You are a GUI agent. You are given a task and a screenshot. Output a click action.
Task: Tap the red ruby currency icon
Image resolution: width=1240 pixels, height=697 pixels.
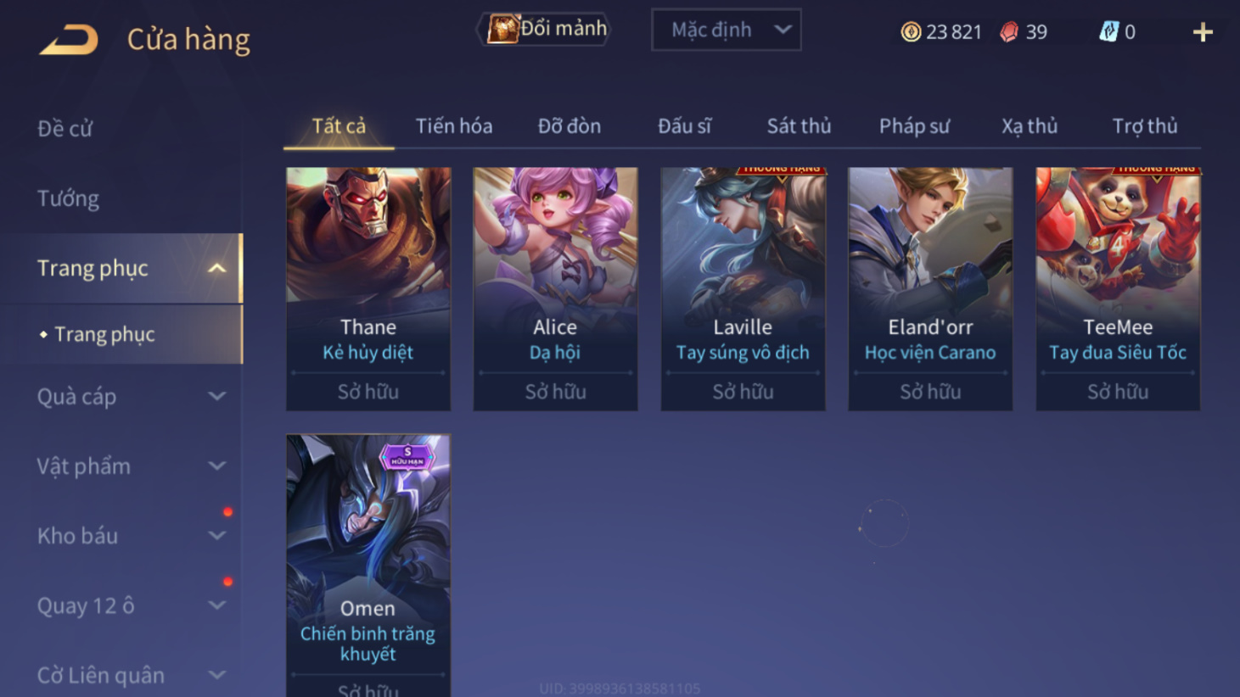point(1009,32)
